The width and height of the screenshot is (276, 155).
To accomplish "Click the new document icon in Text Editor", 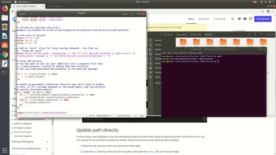I will [31, 14].
